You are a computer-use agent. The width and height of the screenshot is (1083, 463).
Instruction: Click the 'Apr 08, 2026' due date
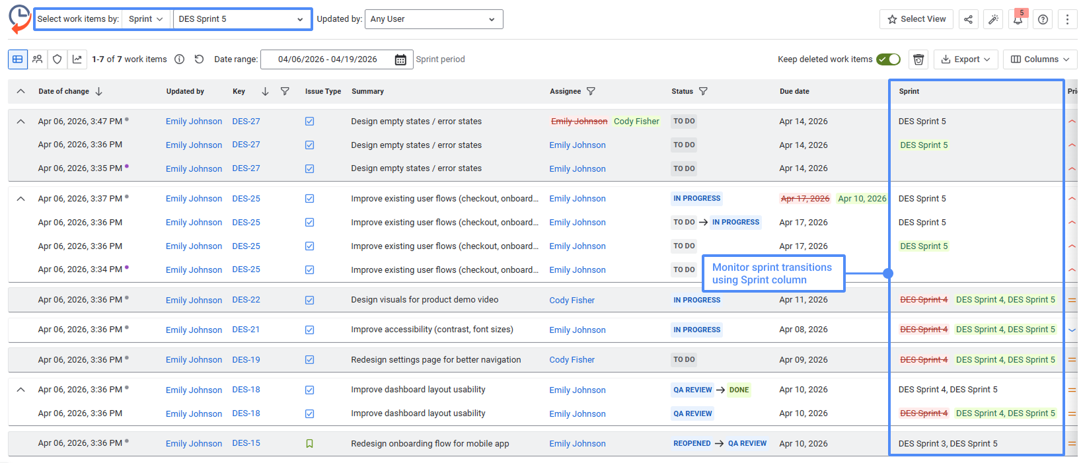[803, 330]
